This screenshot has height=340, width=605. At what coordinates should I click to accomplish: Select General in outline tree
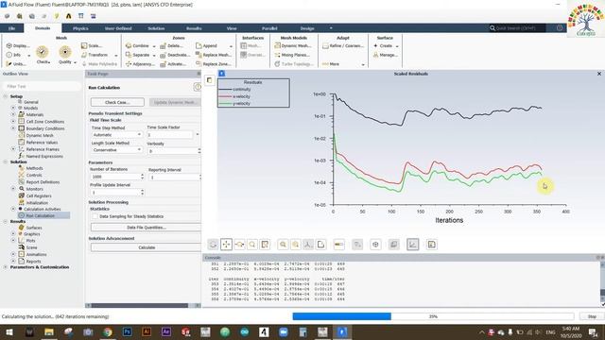(31, 102)
